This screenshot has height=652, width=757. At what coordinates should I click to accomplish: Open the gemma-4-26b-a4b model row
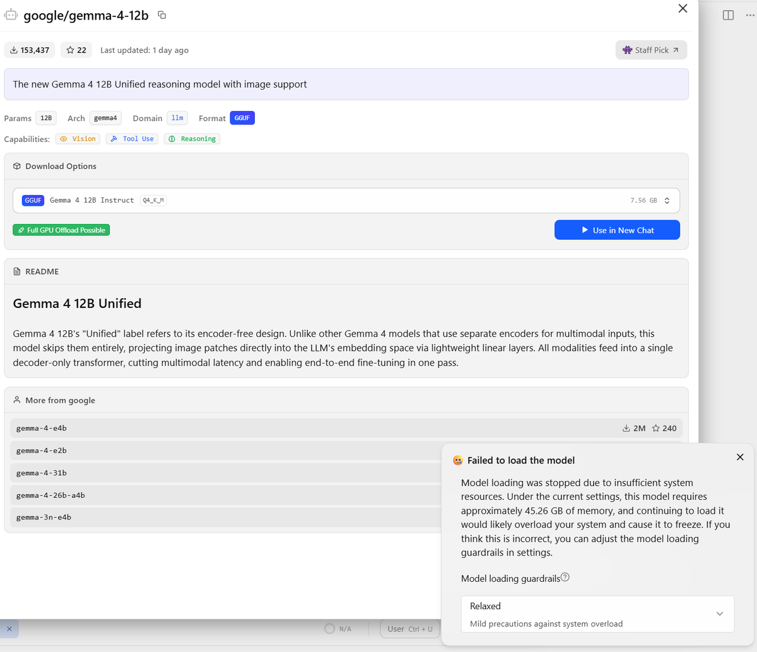(x=226, y=495)
